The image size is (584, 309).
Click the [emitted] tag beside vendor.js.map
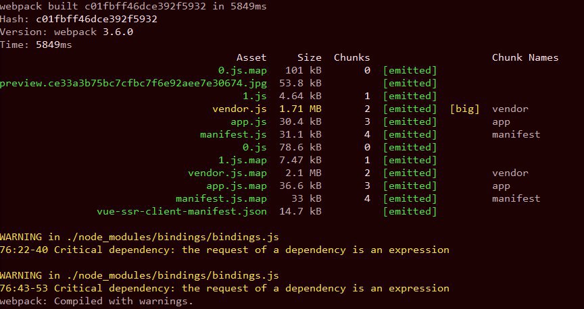point(410,173)
